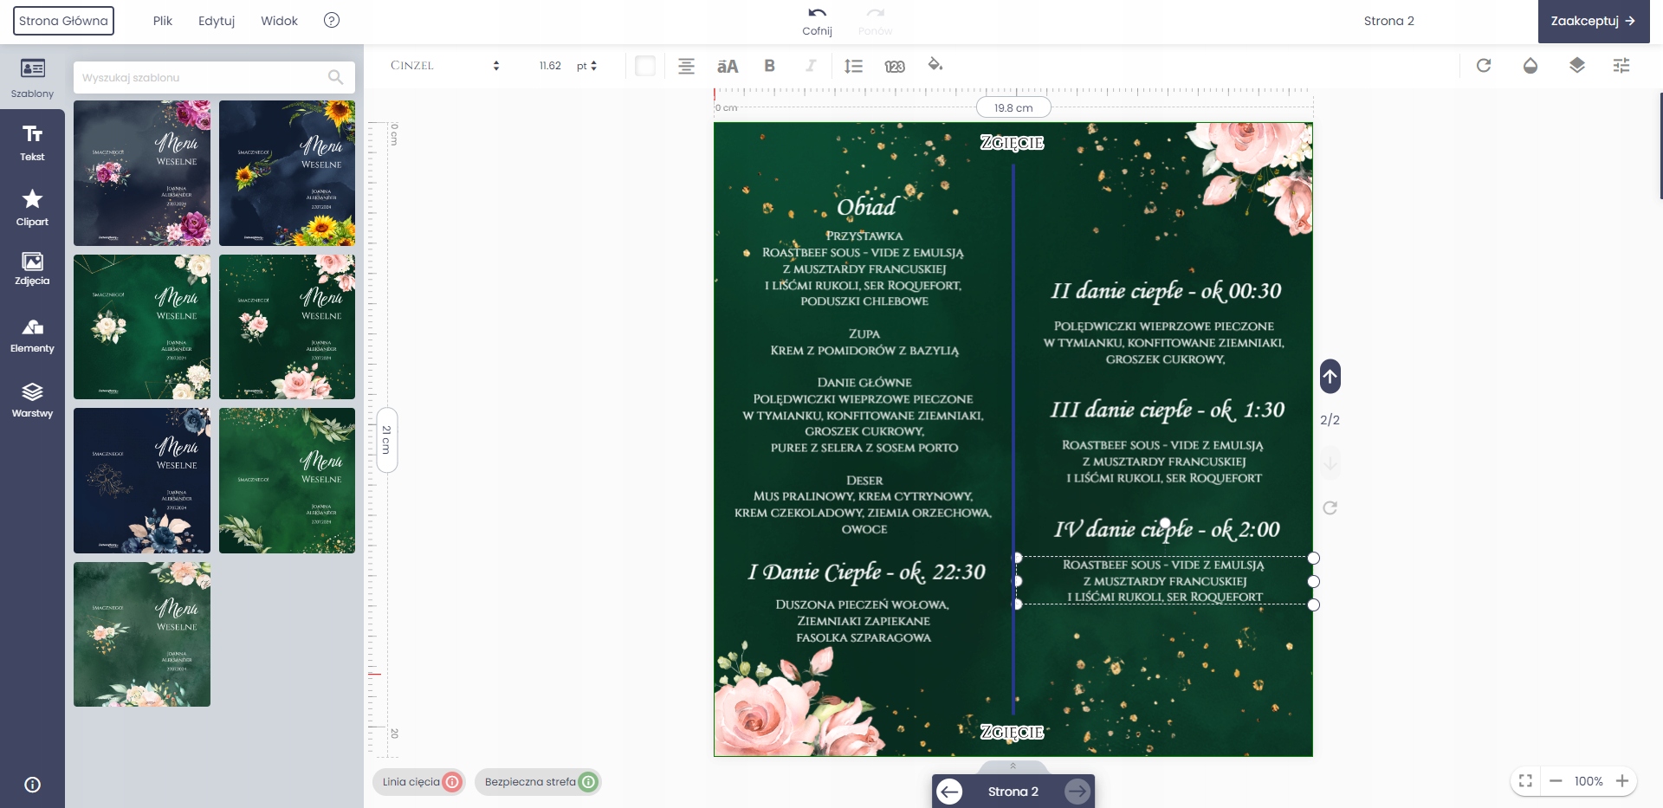This screenshot has height=808, width=1663.
Task: Open the text color swatch
Action: pyautogui.click(x=645, y=66)
